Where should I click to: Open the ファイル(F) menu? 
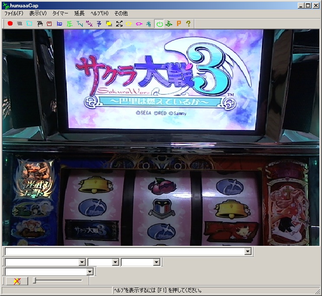[x=14, y=13]
